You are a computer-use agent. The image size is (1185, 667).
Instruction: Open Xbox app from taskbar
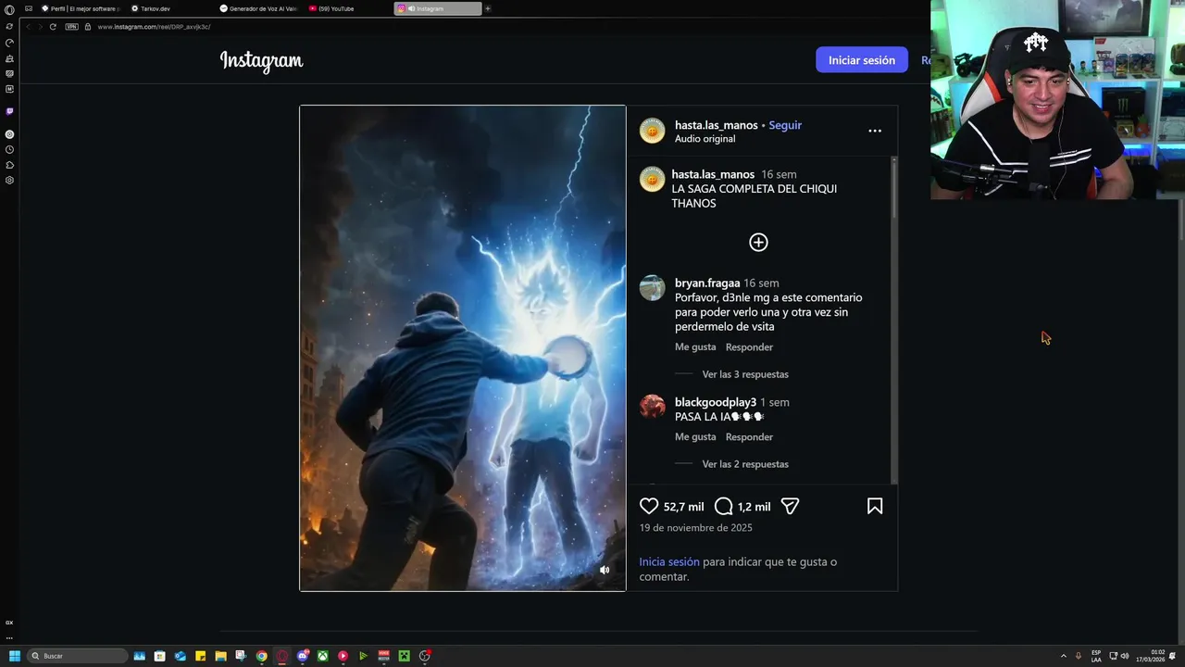[x=323, y=656]
